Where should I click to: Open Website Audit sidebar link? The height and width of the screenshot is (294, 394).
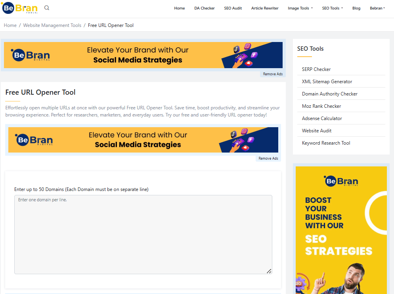coord(317,131)
